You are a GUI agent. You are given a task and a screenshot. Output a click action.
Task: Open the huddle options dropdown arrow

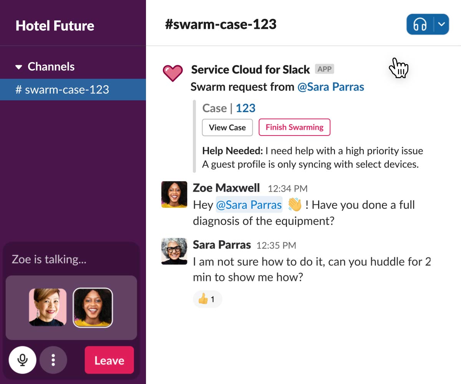[442, 25]
